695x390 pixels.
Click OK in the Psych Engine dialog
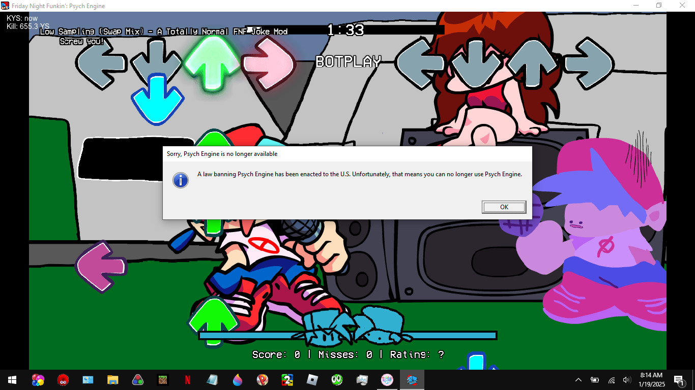[504, 207]
